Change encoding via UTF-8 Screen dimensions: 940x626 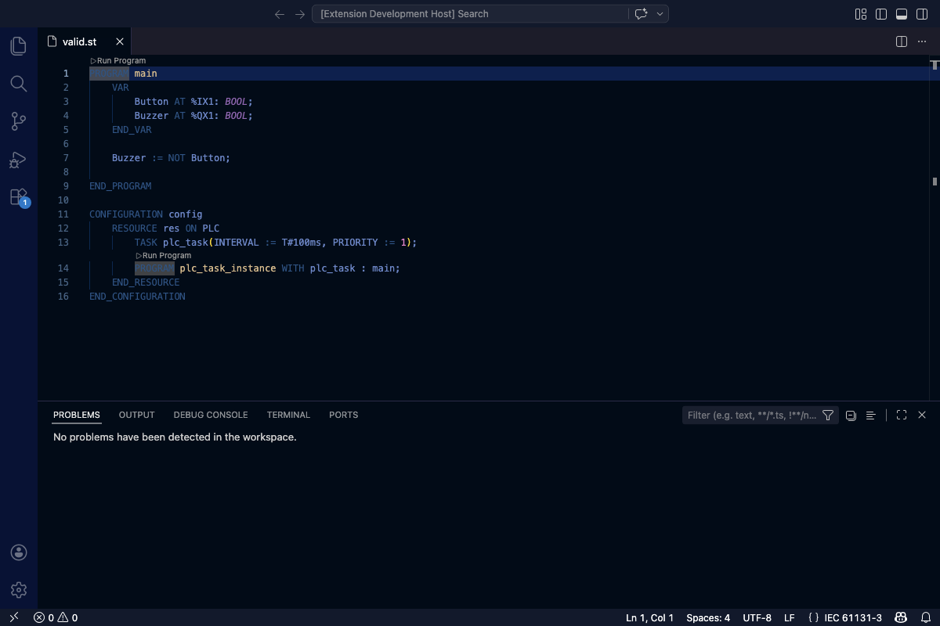(757, 617)
